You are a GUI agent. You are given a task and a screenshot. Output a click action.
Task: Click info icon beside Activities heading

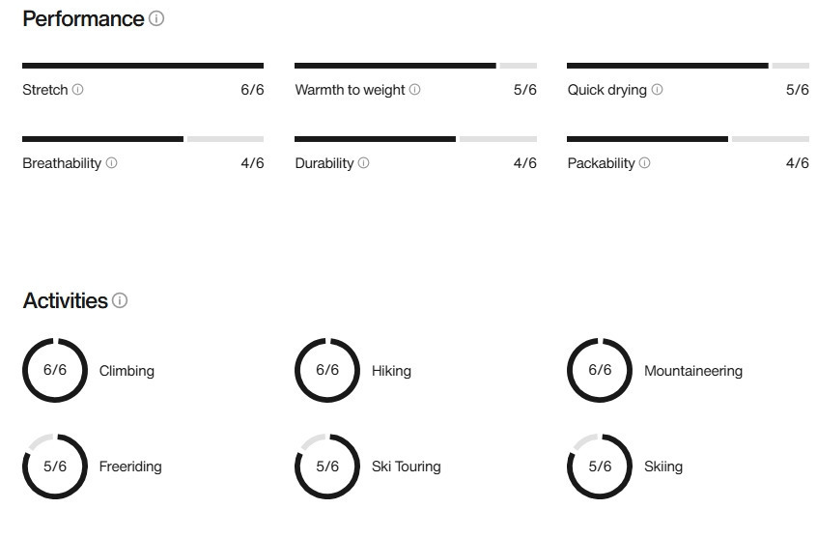(x=120, y=300)
